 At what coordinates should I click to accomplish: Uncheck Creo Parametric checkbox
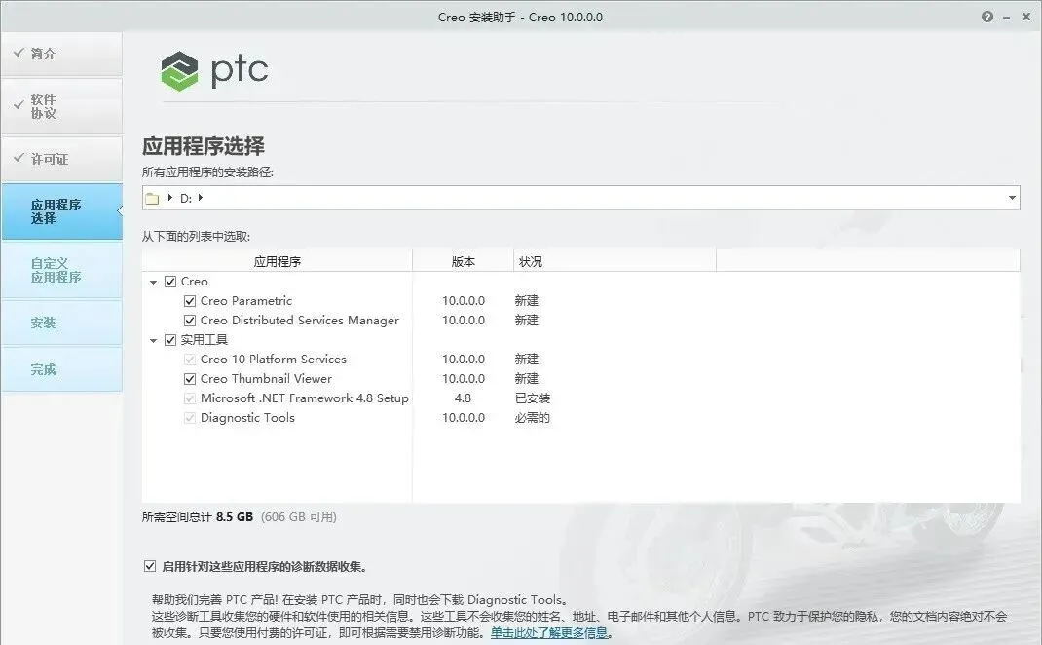pyautogui.click(x=189, y=300)
